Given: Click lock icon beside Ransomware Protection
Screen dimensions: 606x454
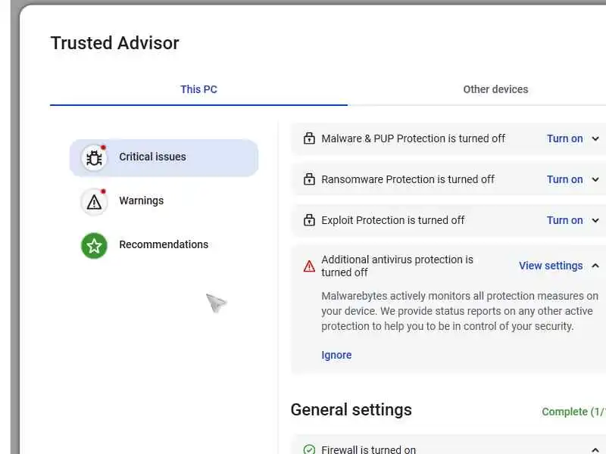Looking at the screenshot, I should click(309, 179).
